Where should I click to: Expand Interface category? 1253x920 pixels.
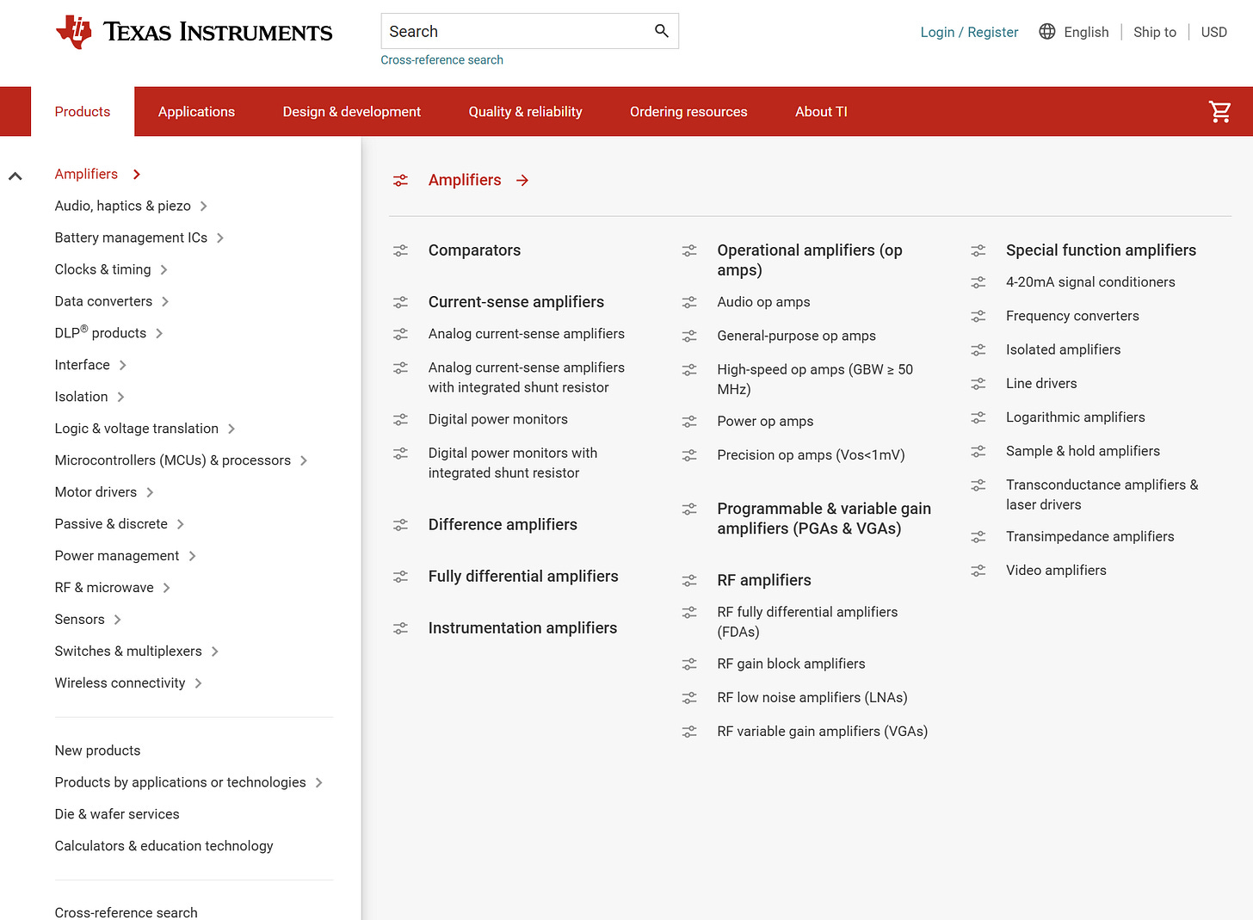coord(123,365)
